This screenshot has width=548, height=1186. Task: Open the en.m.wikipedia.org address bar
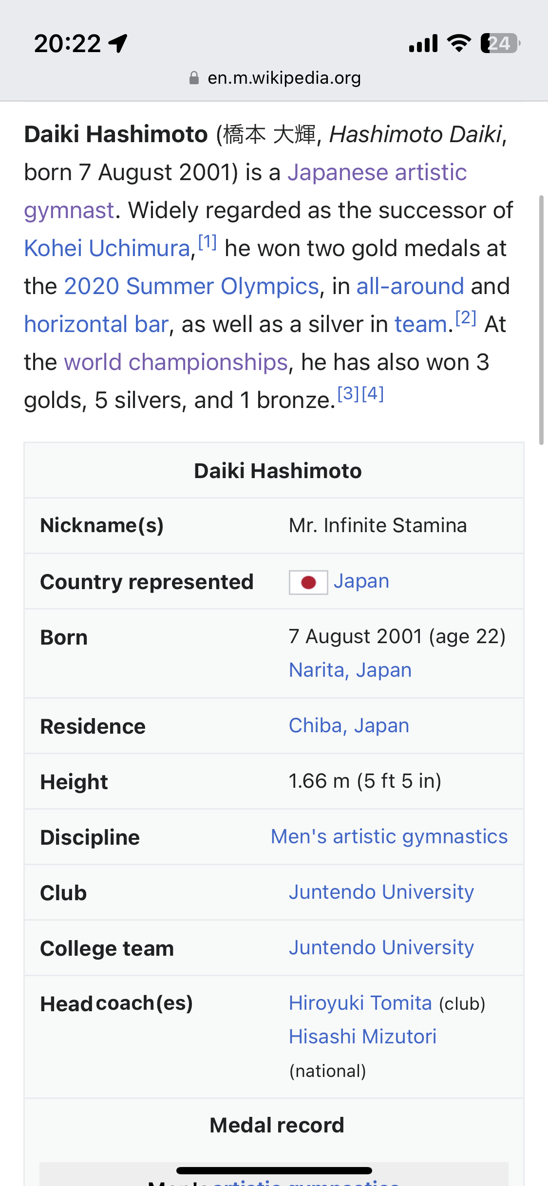275,78
